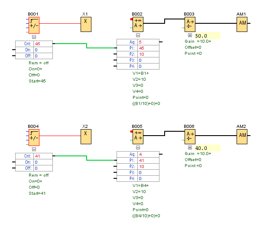Image resolution: width=263 pixels, height=225 pixels.
Task: Select the B005 analog math block
Action: pos(138,136)
